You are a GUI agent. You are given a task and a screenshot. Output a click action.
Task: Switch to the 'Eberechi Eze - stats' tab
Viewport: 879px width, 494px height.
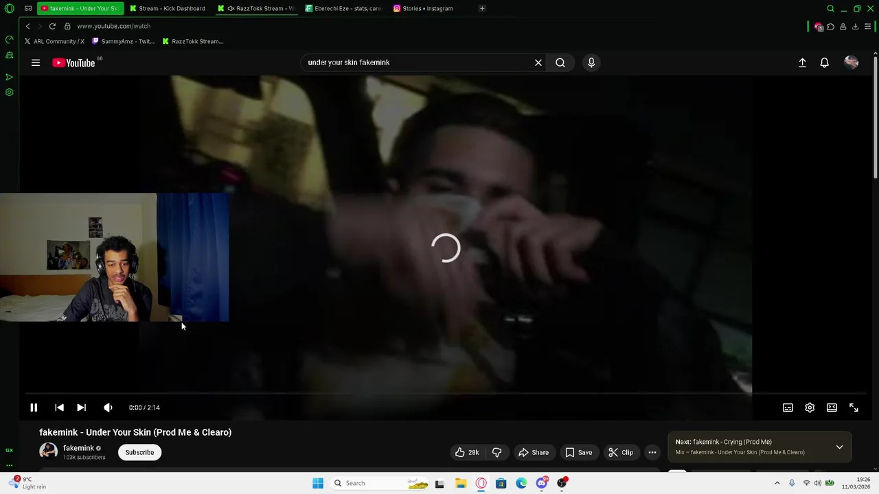[343, 8]
